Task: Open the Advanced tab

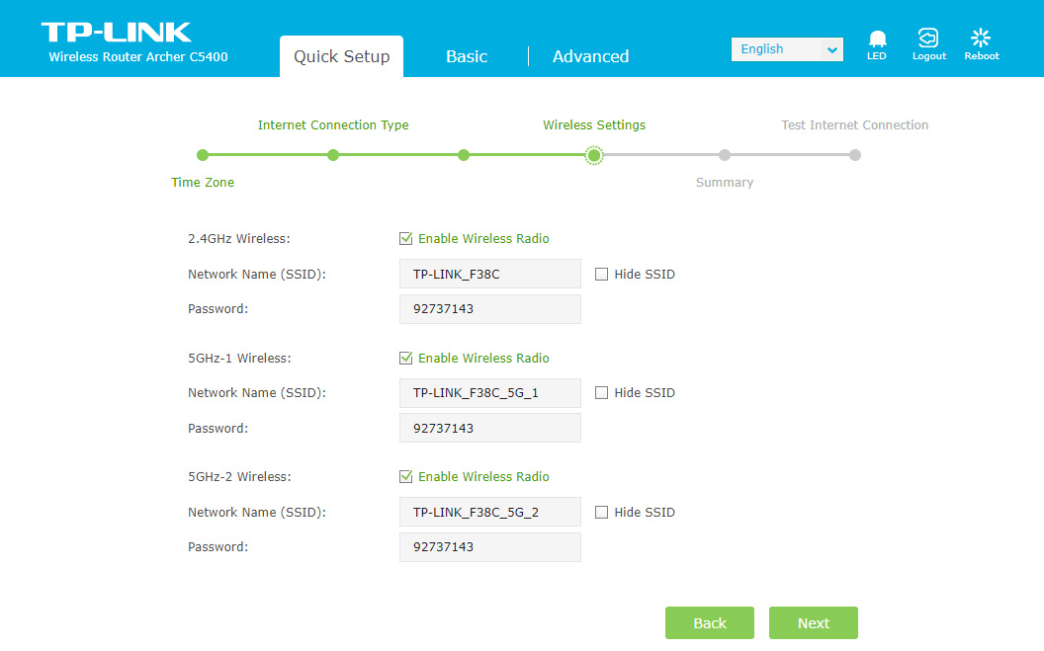Action: point(590,56)
